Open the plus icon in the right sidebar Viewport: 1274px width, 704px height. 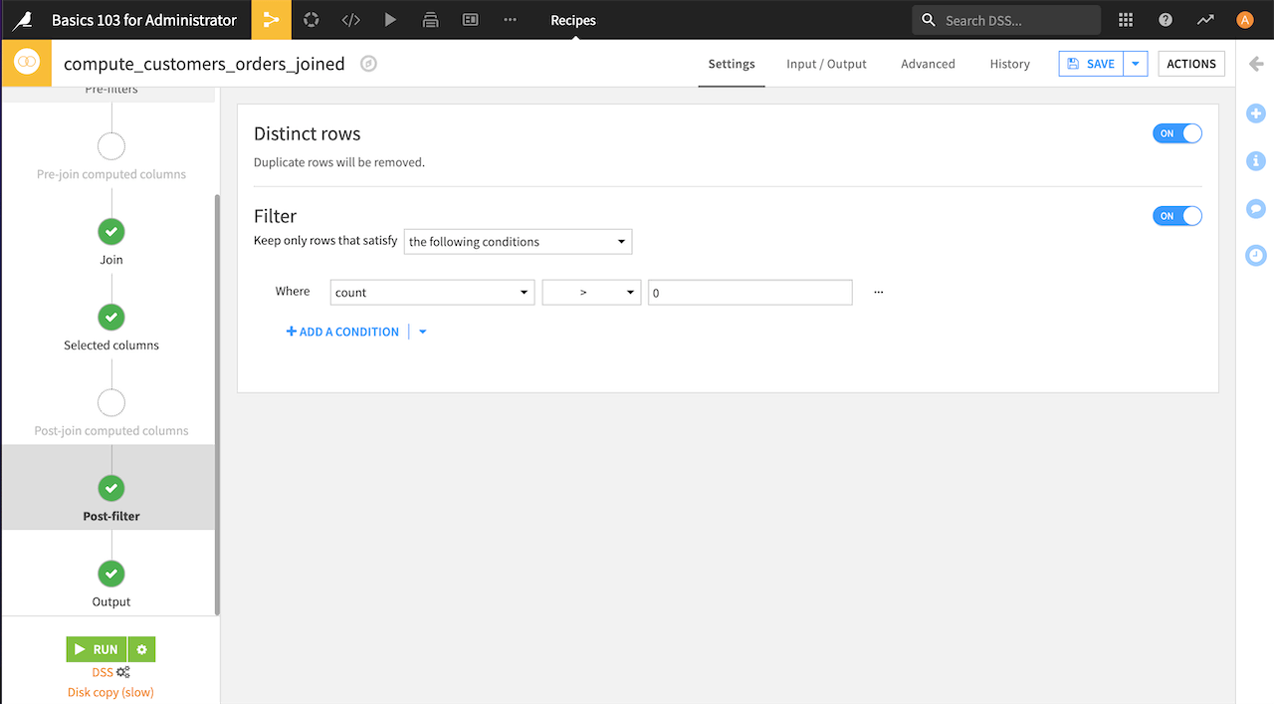click(1255, 114)
